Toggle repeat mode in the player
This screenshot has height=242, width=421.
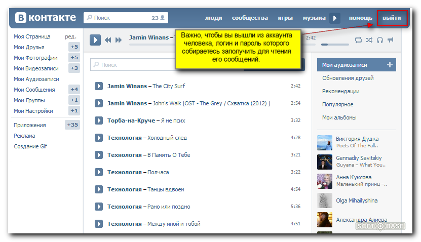pos(358,40)
